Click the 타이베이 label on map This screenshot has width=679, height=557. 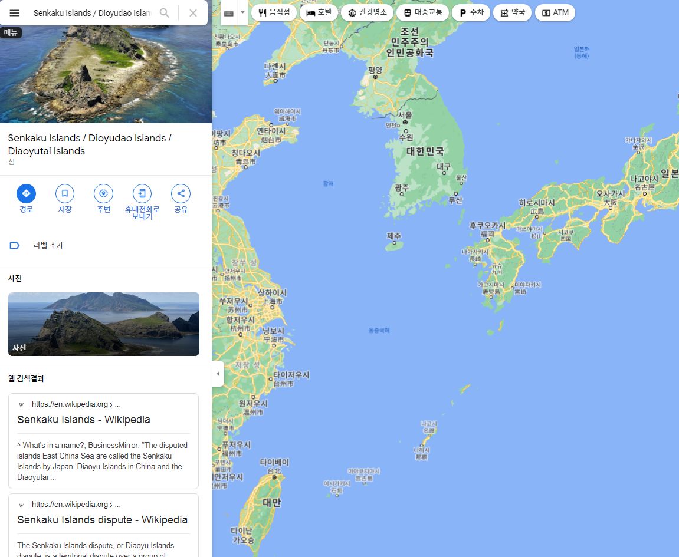tap(274, 462)
